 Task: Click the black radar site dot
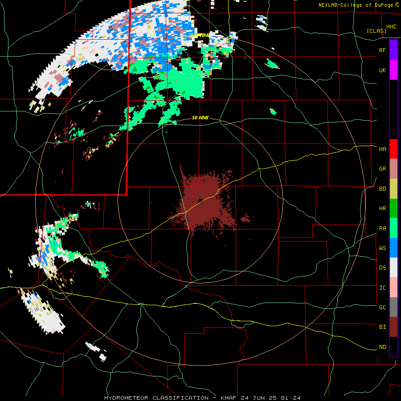pyautogui.click(x=200, y=200)
